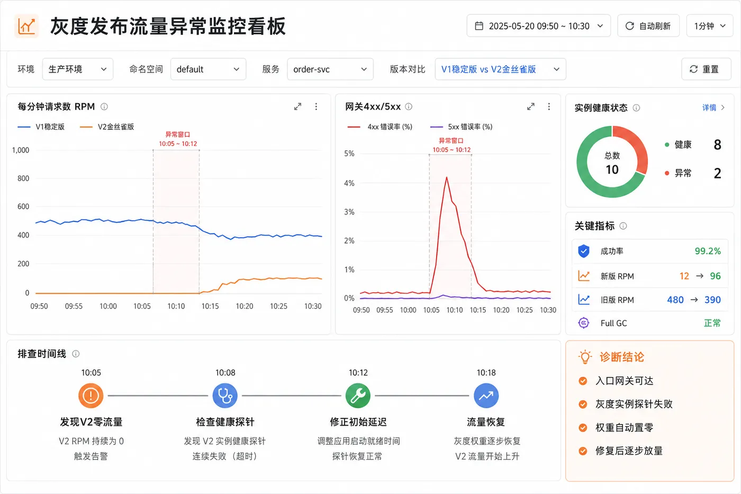Open the date time range picker
This screenshot has width=741, height=494.
539,26
